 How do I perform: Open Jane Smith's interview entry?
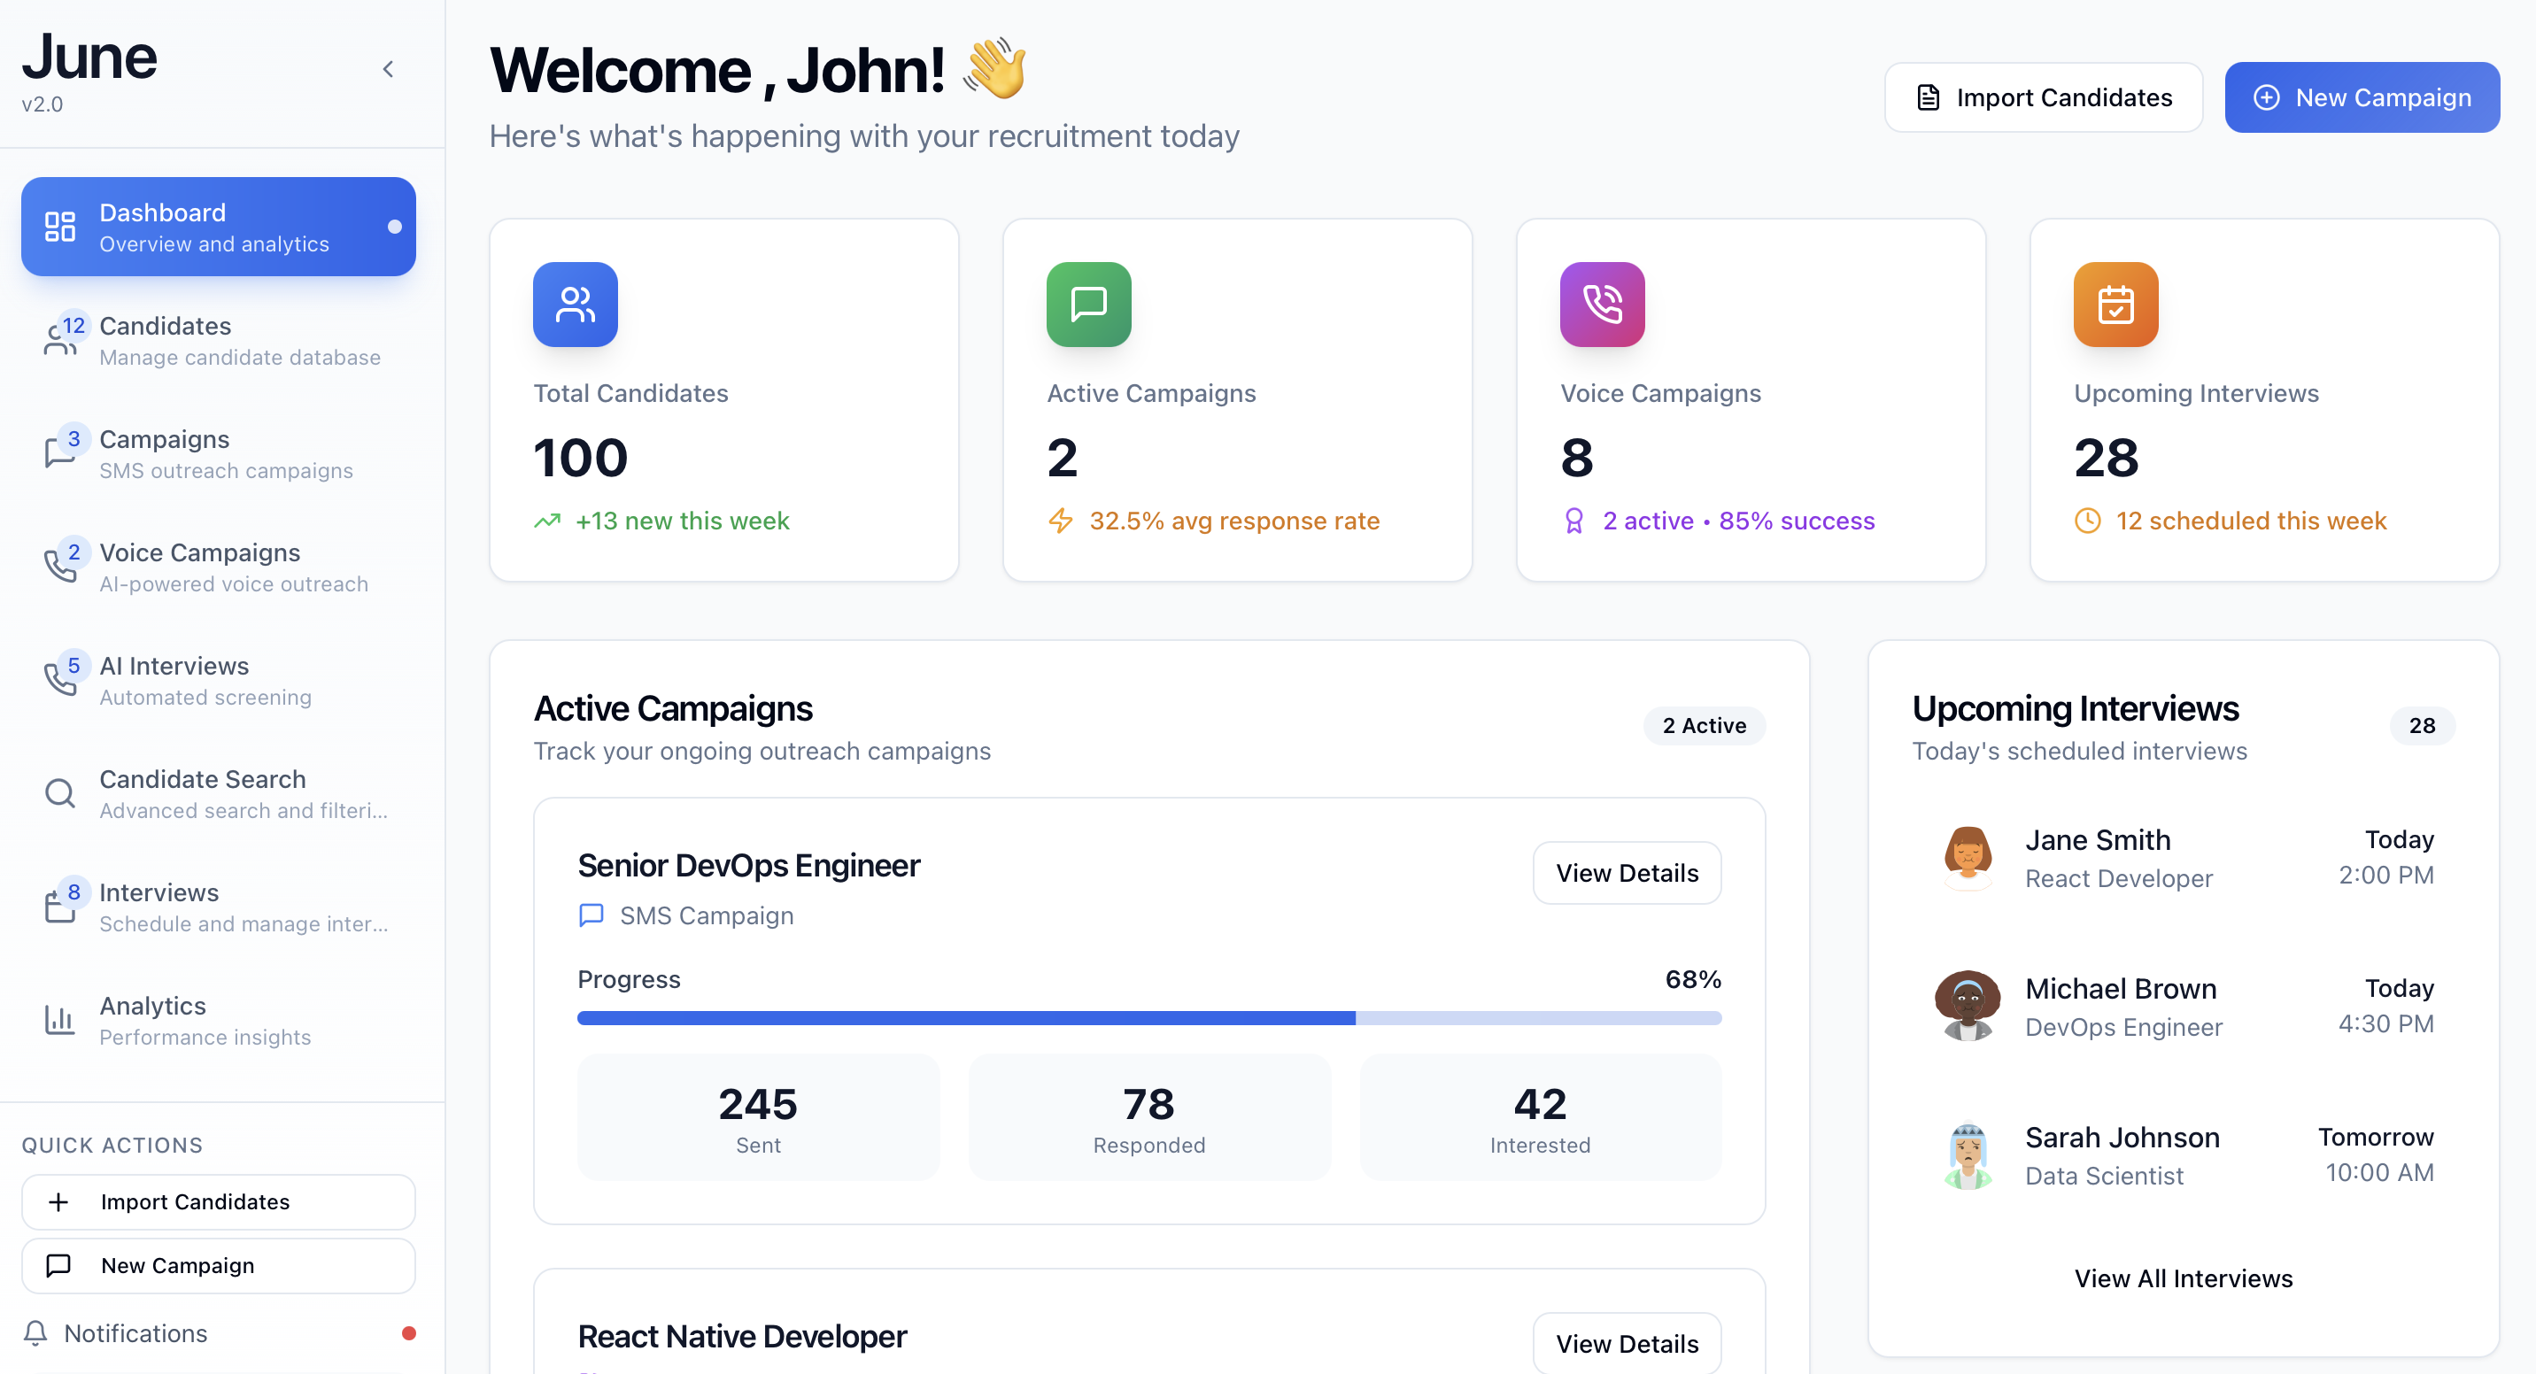2183,857
